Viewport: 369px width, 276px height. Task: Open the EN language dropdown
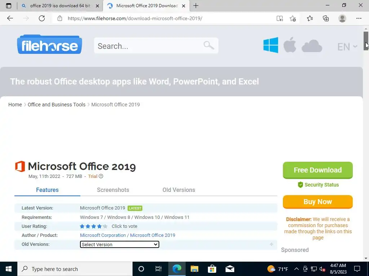coord(347,47)
